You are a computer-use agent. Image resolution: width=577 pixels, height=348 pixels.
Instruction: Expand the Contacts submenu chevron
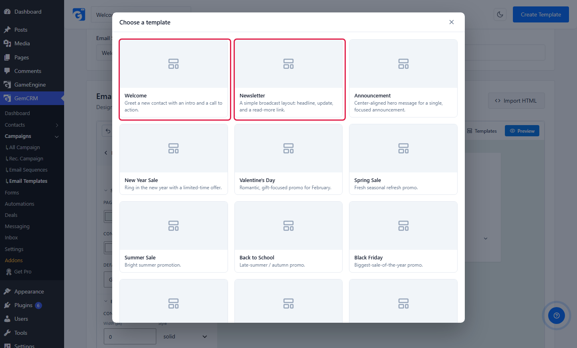click(x=57, y=125)
